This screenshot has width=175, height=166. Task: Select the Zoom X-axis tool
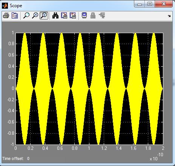tap(35, 16)
